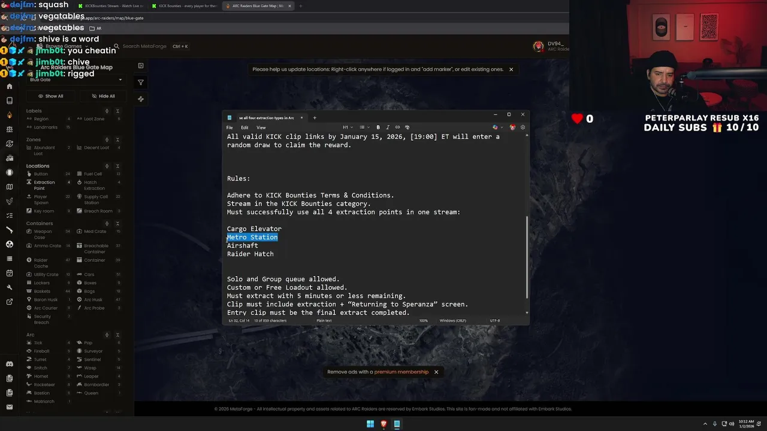Click the Hide All button
The height and width of the screenshot is (431, 767).
[x=103, y=96]
